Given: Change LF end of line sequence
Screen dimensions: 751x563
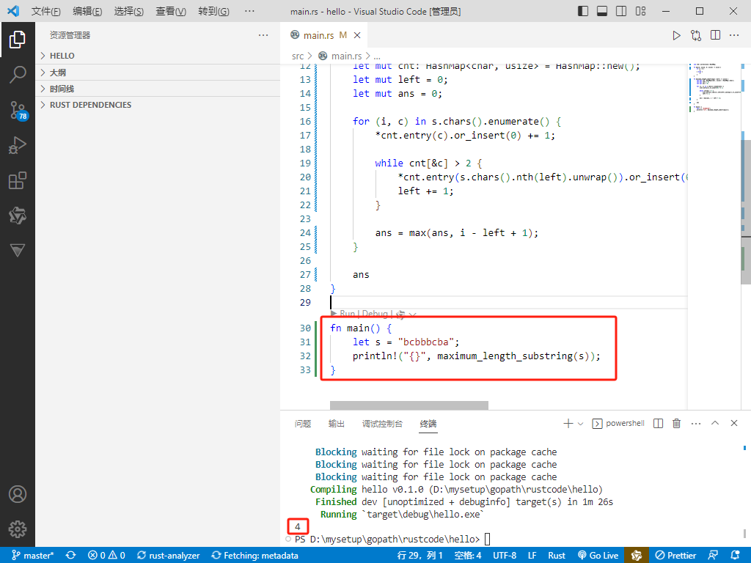Looking at the screenshot, I should point(532,556).
